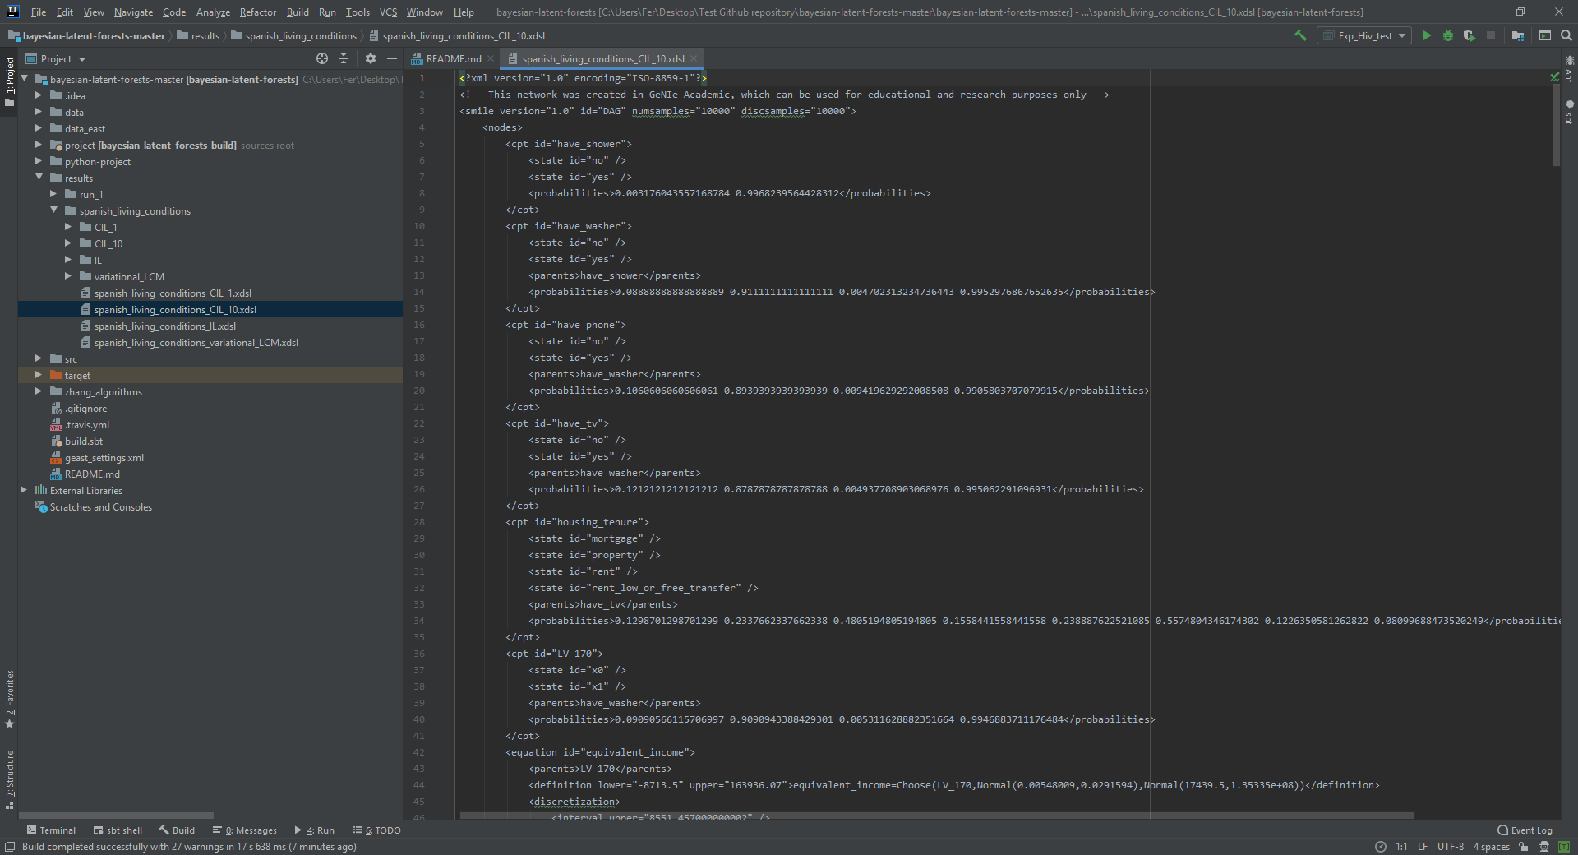Open the Run Anything icon
Viewport: 1578px width, 855px height.
pos(1545,35)
